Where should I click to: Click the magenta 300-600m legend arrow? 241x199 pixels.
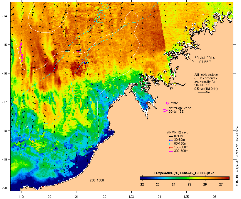click(170, 151)
